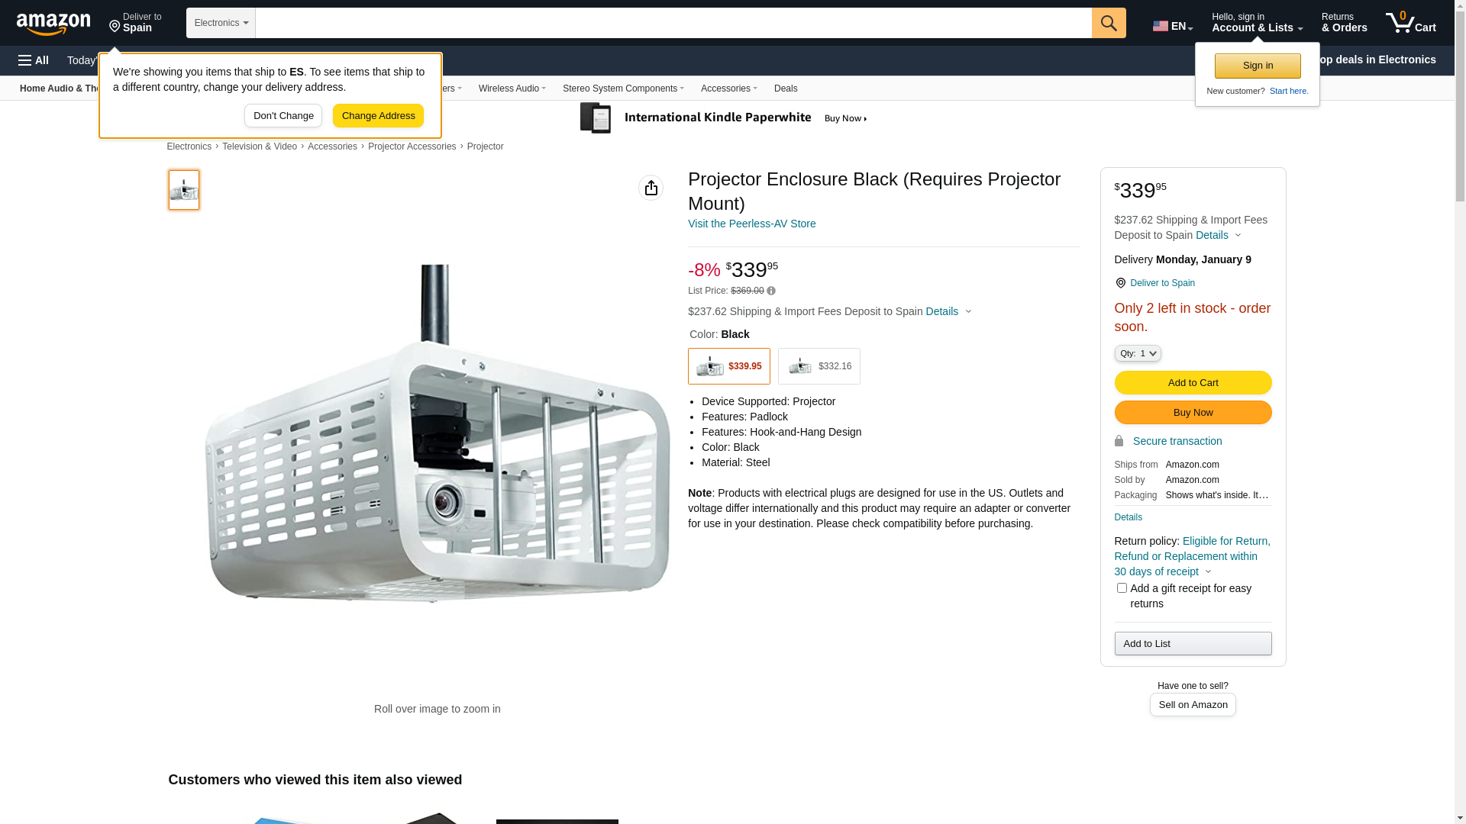Open the Stereo System Components menu
This screenshot has height=824, width=1466.
(x=623, y=89)
